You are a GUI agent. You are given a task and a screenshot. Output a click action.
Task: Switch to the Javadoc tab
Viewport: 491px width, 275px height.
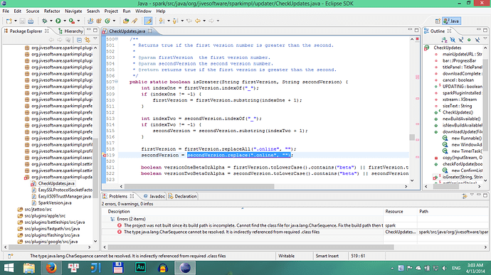154,196
